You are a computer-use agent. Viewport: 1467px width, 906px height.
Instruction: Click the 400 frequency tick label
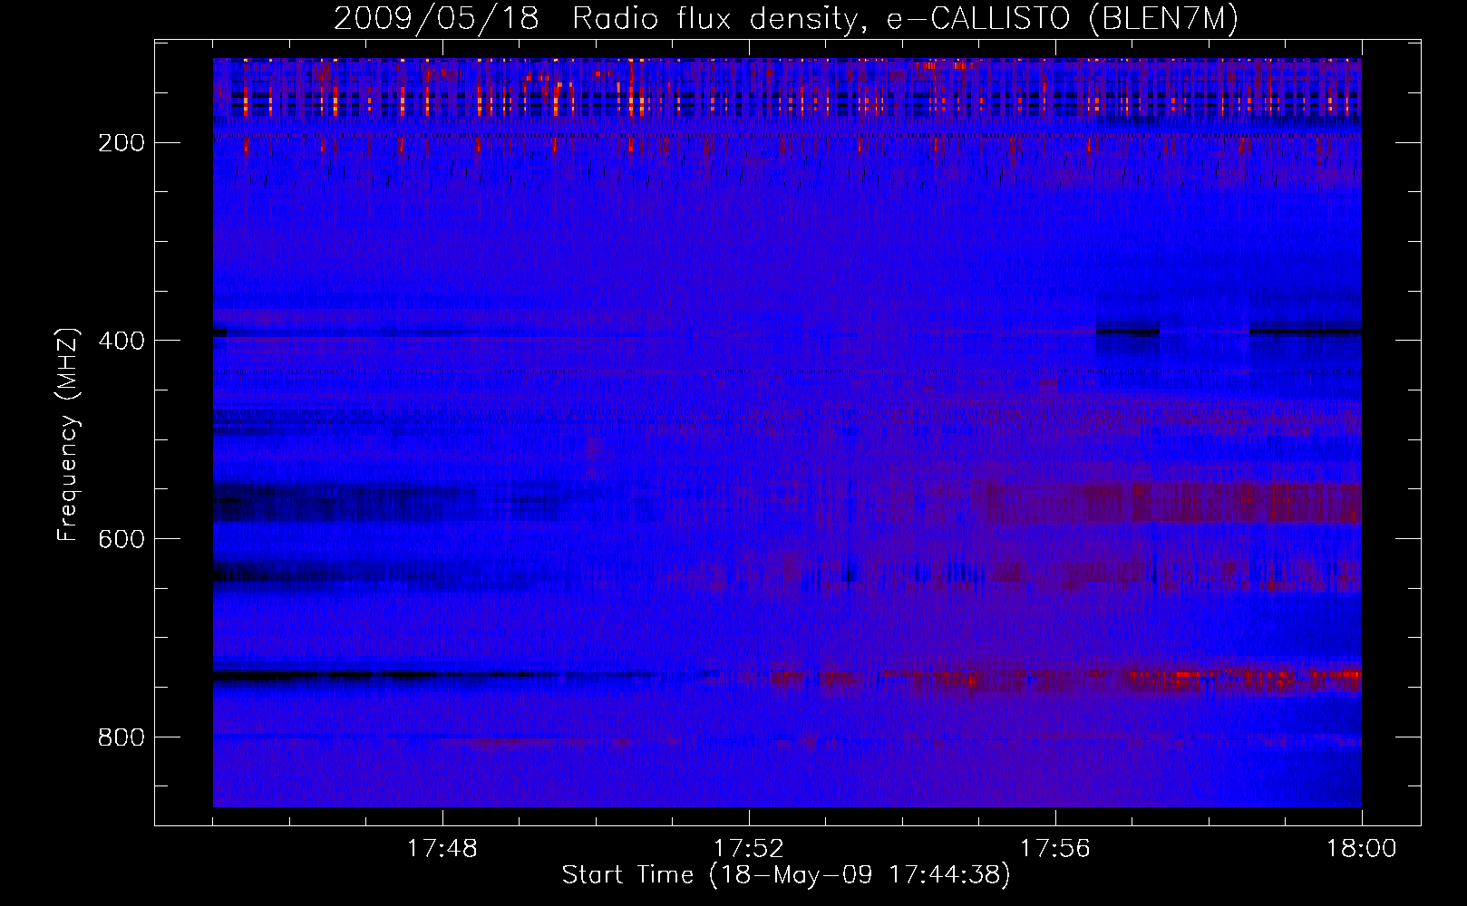pyautogui.click(x=121, y=341)
